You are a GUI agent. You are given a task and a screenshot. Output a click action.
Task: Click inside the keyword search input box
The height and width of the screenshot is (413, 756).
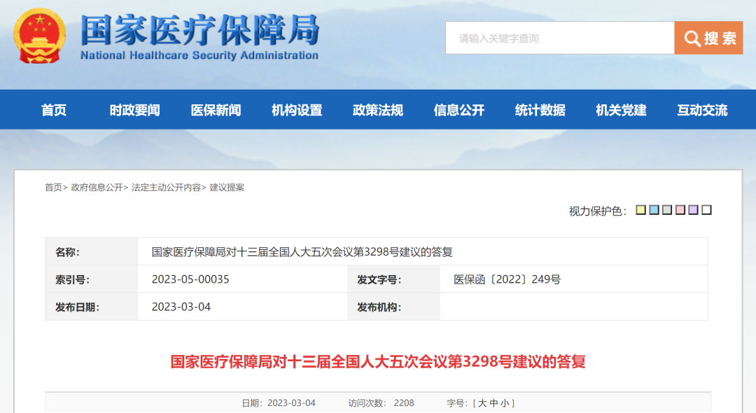point(560,38)
